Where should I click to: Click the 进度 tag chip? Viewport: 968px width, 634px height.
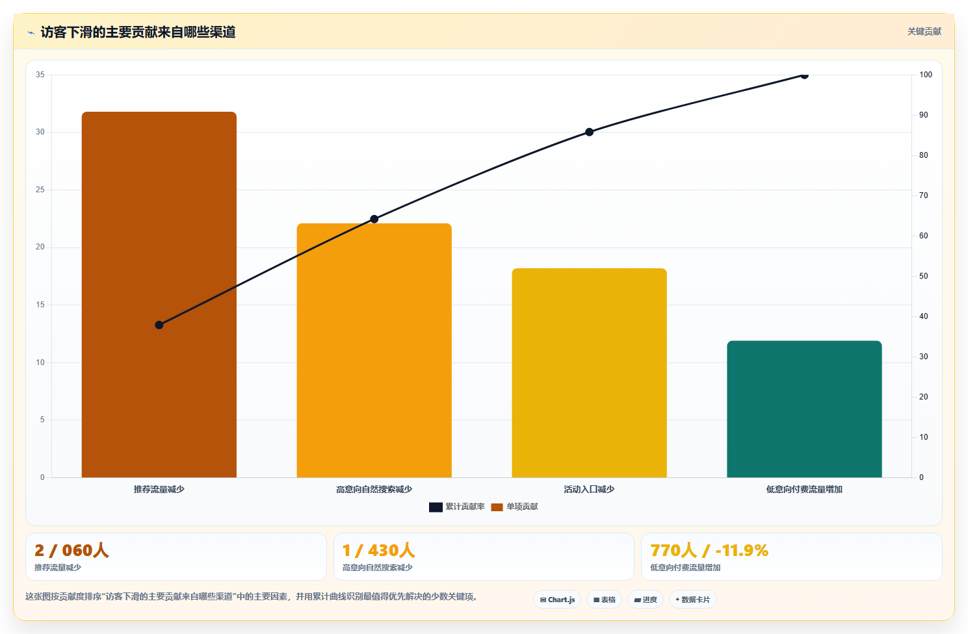pos(645,600)
